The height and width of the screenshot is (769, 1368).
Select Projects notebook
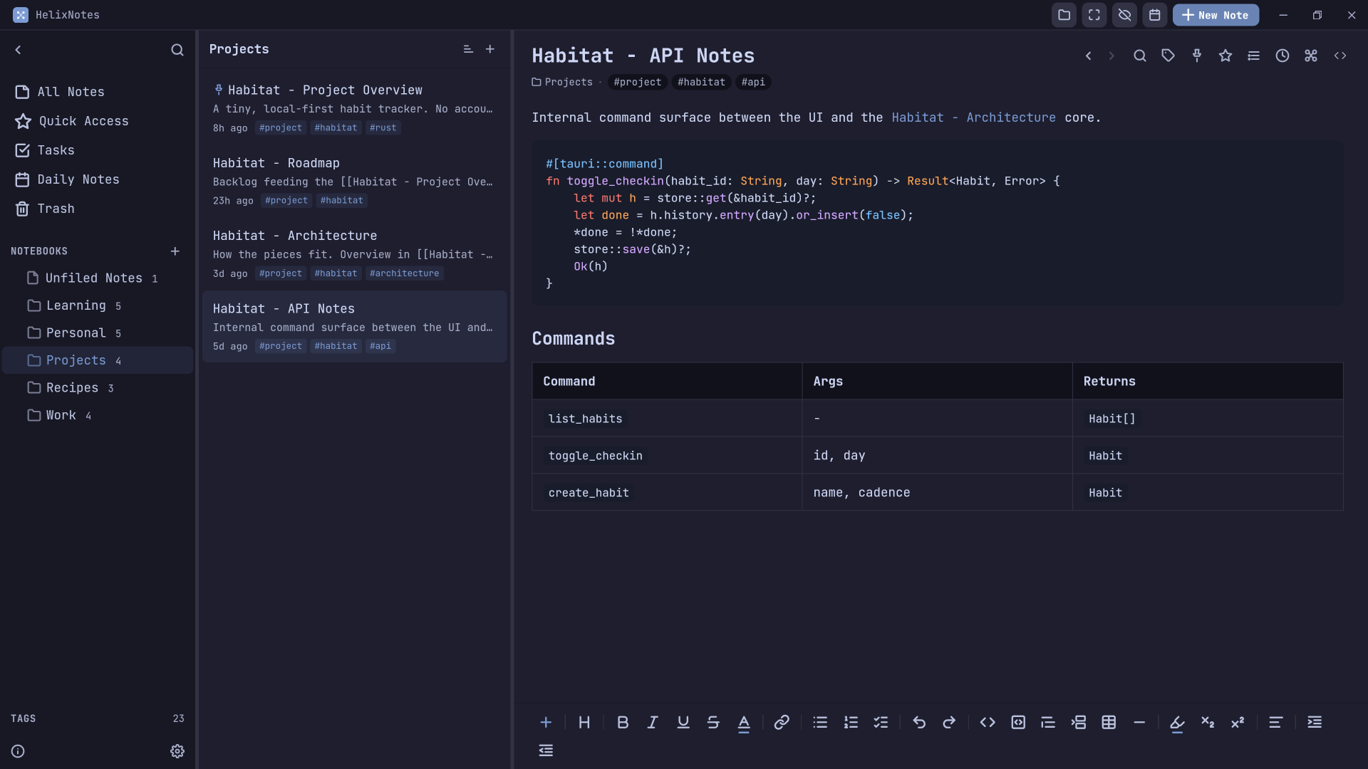(x=98, y=360)
